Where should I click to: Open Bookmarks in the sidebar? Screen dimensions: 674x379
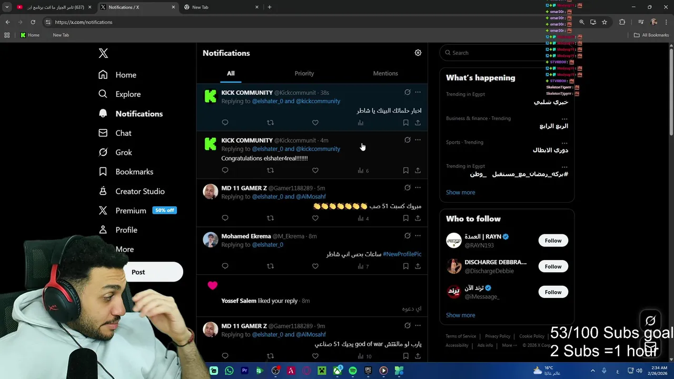click(x=126, y=172)
